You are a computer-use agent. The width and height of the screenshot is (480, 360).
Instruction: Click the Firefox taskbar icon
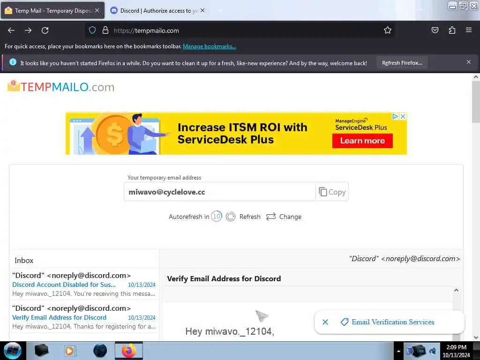[129, 351]
